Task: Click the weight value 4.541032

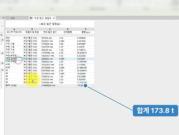Action: tap(86, 41)
